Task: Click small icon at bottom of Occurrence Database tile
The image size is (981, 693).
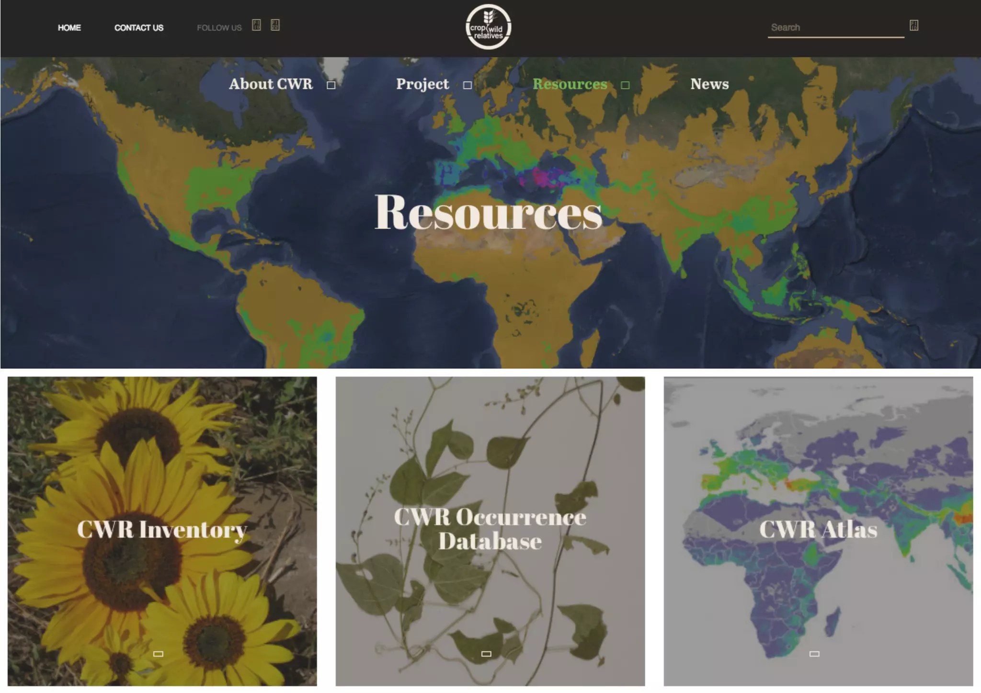Action: click(486, 654)
